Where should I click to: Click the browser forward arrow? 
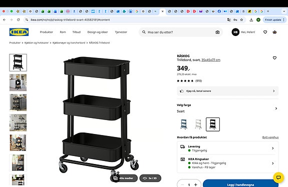[12, 20]
